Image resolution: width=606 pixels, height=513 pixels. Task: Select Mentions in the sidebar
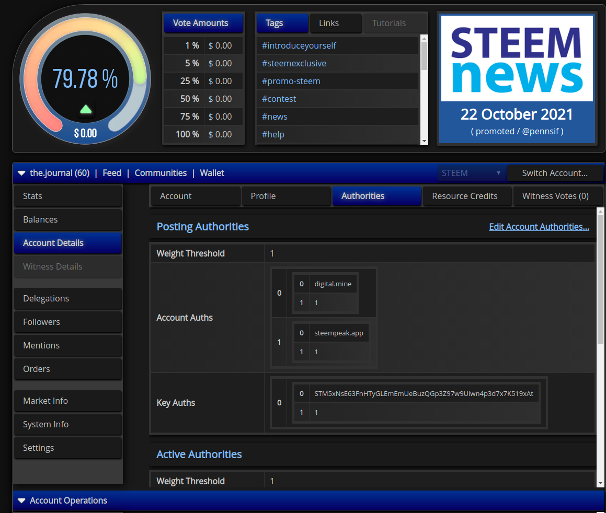pyautogui.click(x=68, y=345)
